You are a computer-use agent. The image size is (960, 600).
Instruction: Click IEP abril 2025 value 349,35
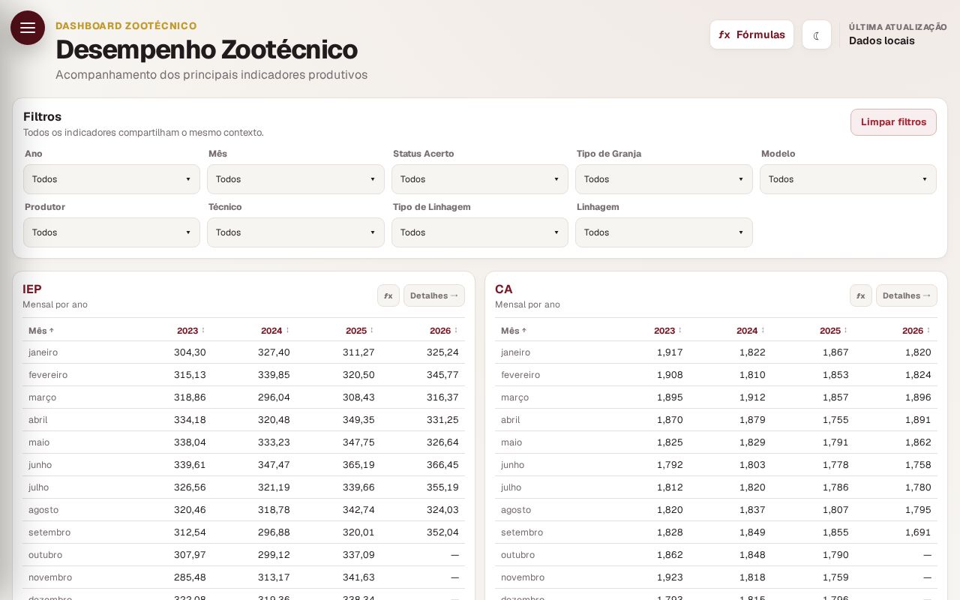pyautogui.click(x=358, y=420)
